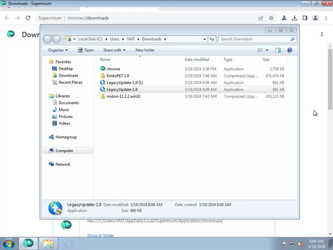Viewport: 333px width, 250px height.
Task: Click the VM7 breadcrumb
Action: (131, 39)
